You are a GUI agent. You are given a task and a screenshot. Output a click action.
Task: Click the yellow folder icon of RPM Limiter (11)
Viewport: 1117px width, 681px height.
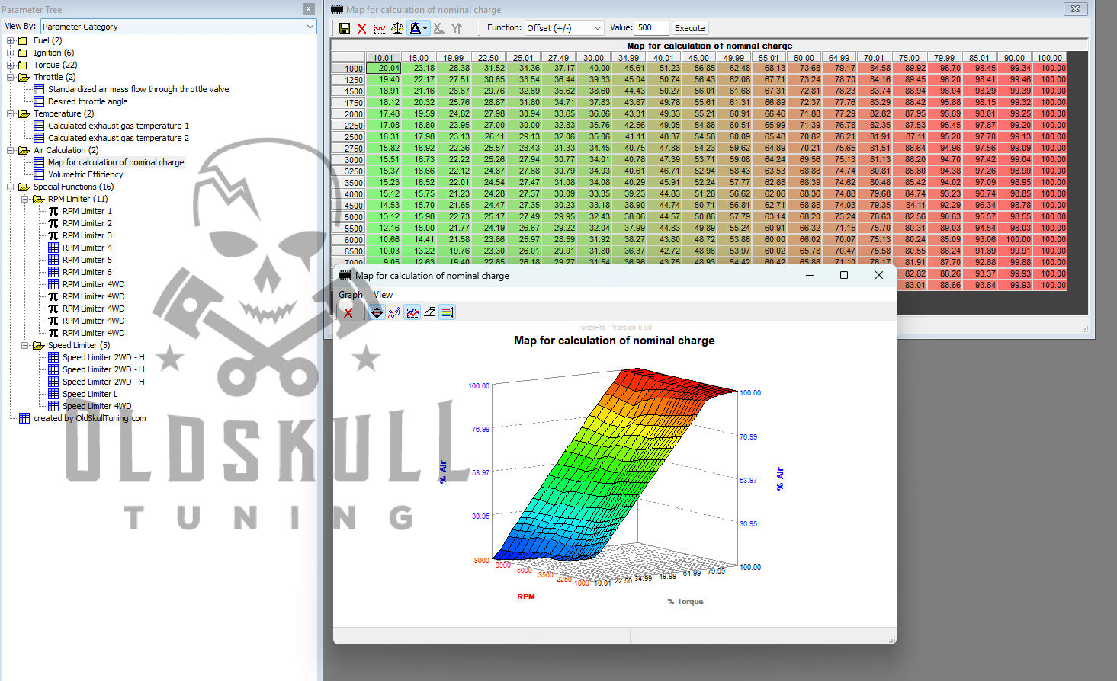click(38, 199)
